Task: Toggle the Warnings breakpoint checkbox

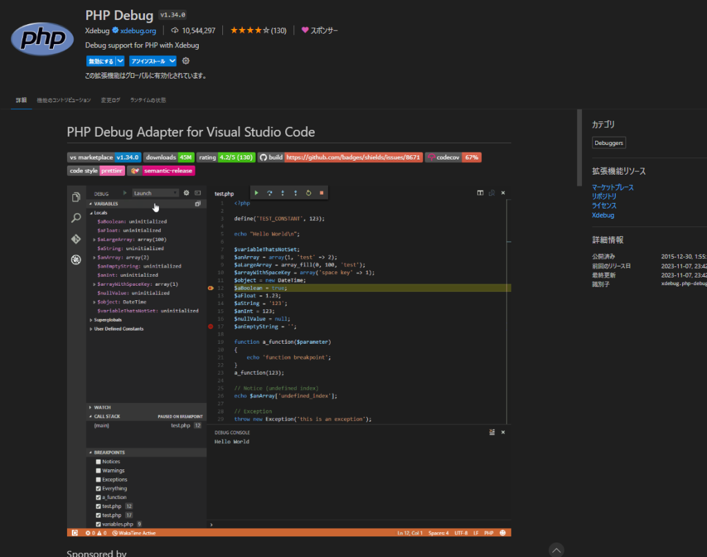Action: (x=98, y=471)
